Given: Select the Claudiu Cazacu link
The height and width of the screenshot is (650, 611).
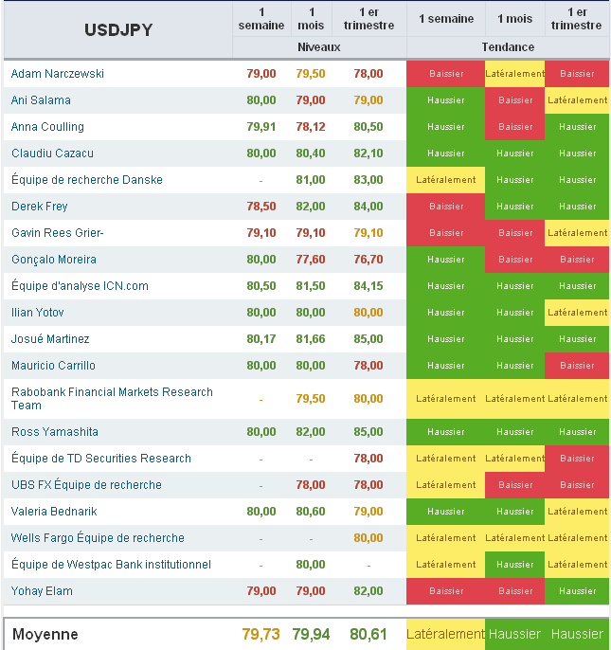Looking at the screenshot, I should 52,153.
